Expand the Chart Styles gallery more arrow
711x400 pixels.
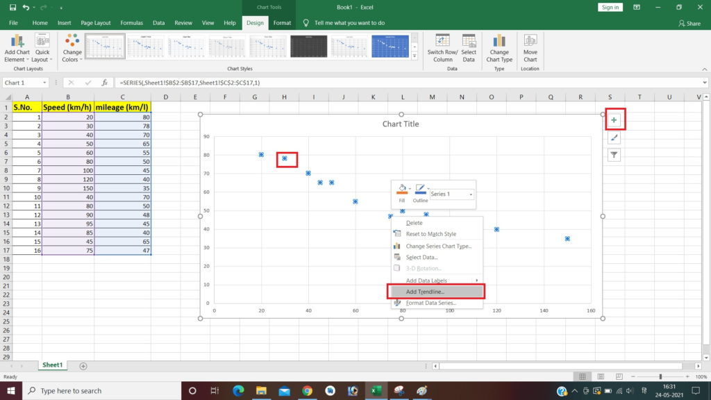coord(415,56)
